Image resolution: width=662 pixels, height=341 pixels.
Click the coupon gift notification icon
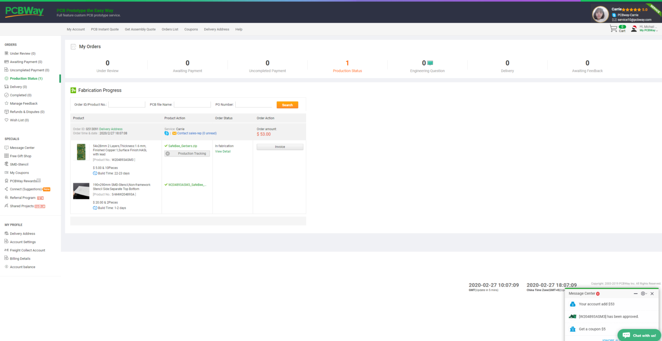[572, 329]
